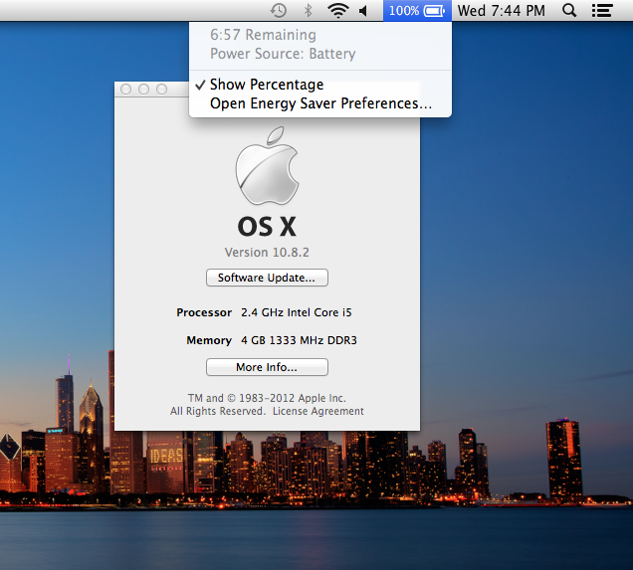Click the Bluetooth status icon

coord(308,11)
